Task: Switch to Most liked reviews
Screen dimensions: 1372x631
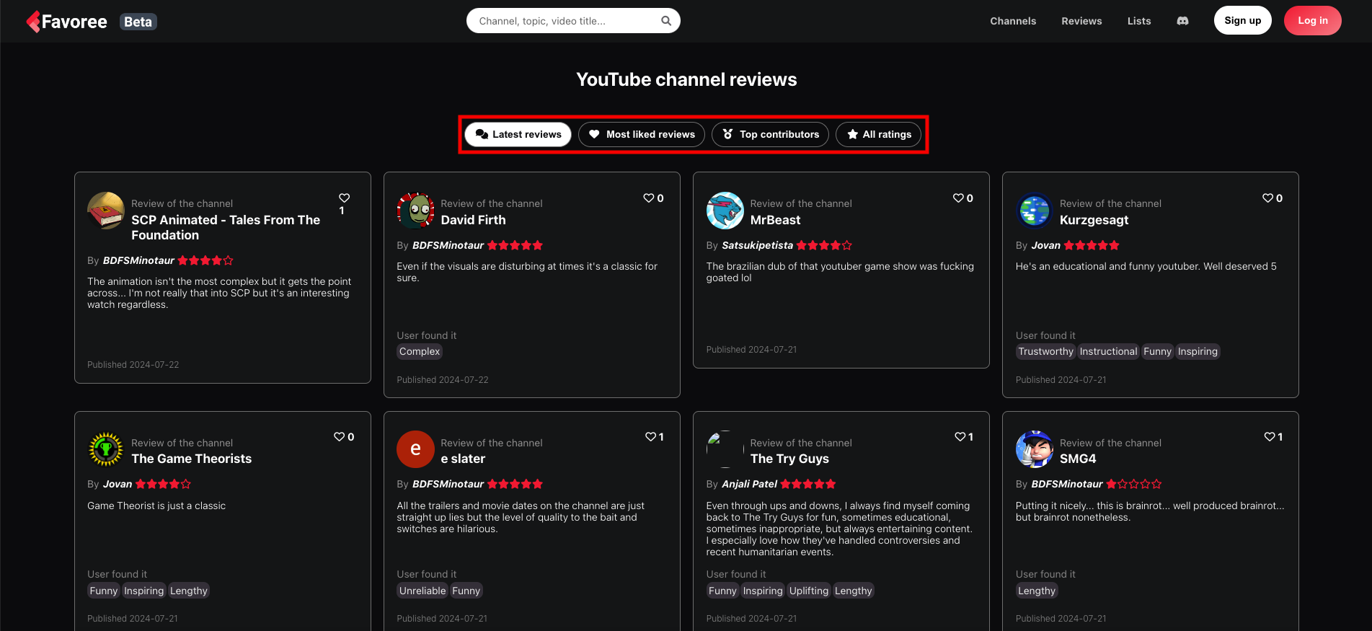Action: [642, 134]
